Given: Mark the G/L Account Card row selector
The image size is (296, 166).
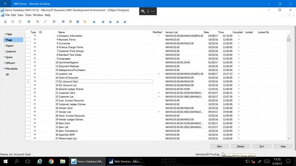Looking at the screenshot, I should click(x=28, y=82).
